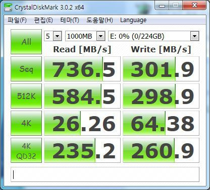Minimize the CrystalDiskMark window
Image resolution: width=210 pixels, height=190 pixels.
(x=162, y=6)
